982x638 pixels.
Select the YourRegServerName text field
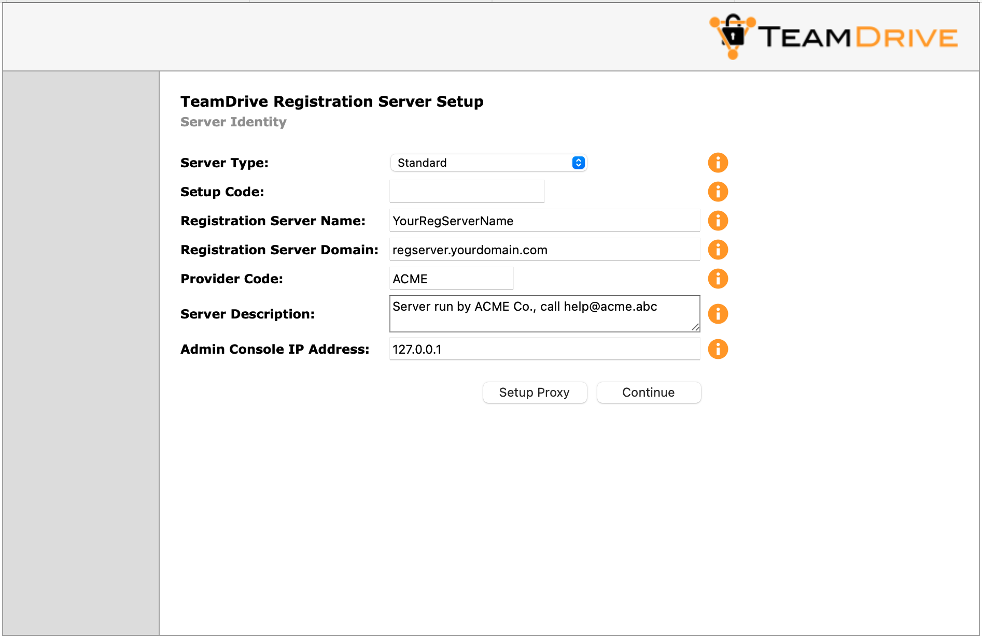pyautogui.click(x=543, y=220)
